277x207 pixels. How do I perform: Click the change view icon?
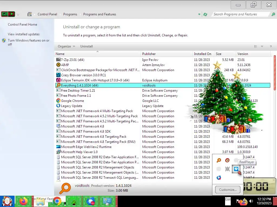(255, 46)
